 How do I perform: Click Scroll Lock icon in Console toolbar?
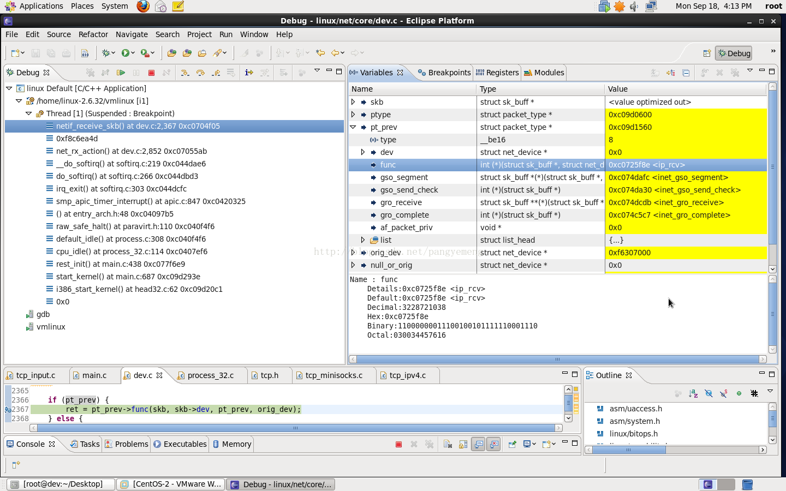pyautogui.click(x=463, y=444)
